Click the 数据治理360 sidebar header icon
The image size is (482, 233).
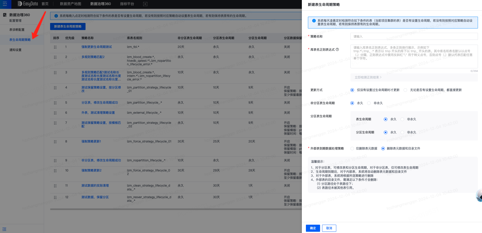5,15
